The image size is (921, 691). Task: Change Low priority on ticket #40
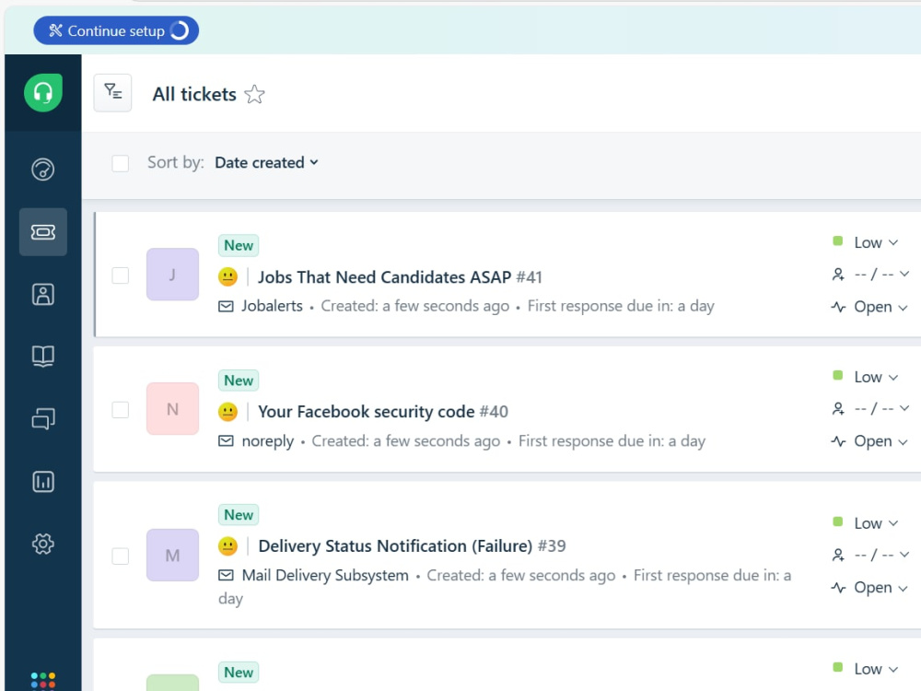876,377
